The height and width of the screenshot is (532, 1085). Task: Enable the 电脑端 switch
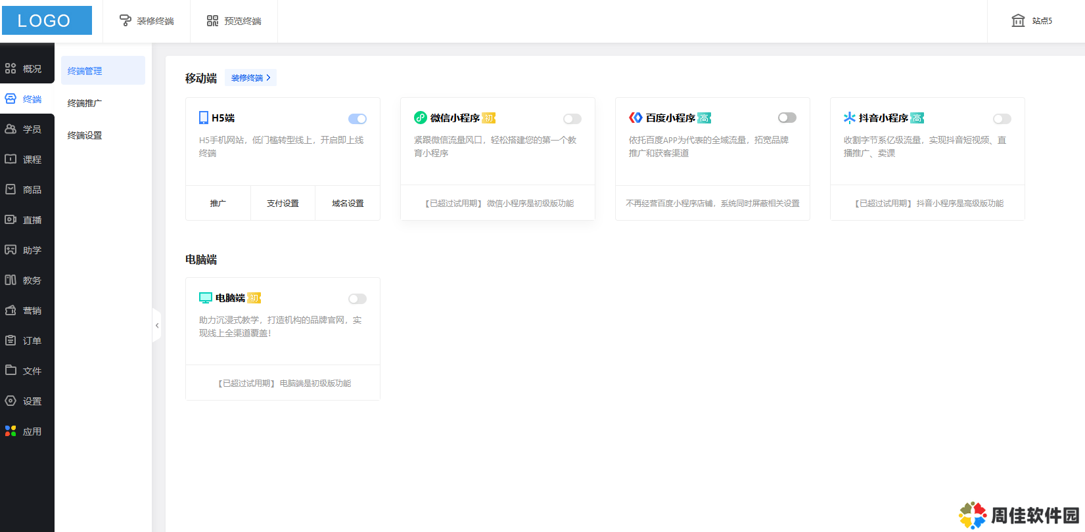pos(358,299)
